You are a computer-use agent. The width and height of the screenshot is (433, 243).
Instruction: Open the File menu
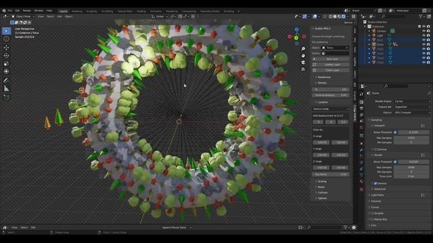tap(10, 11)
